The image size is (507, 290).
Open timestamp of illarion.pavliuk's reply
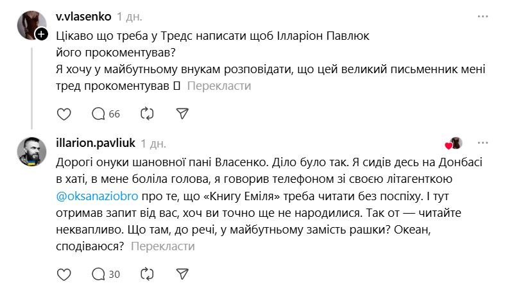(x=152, y=142)
